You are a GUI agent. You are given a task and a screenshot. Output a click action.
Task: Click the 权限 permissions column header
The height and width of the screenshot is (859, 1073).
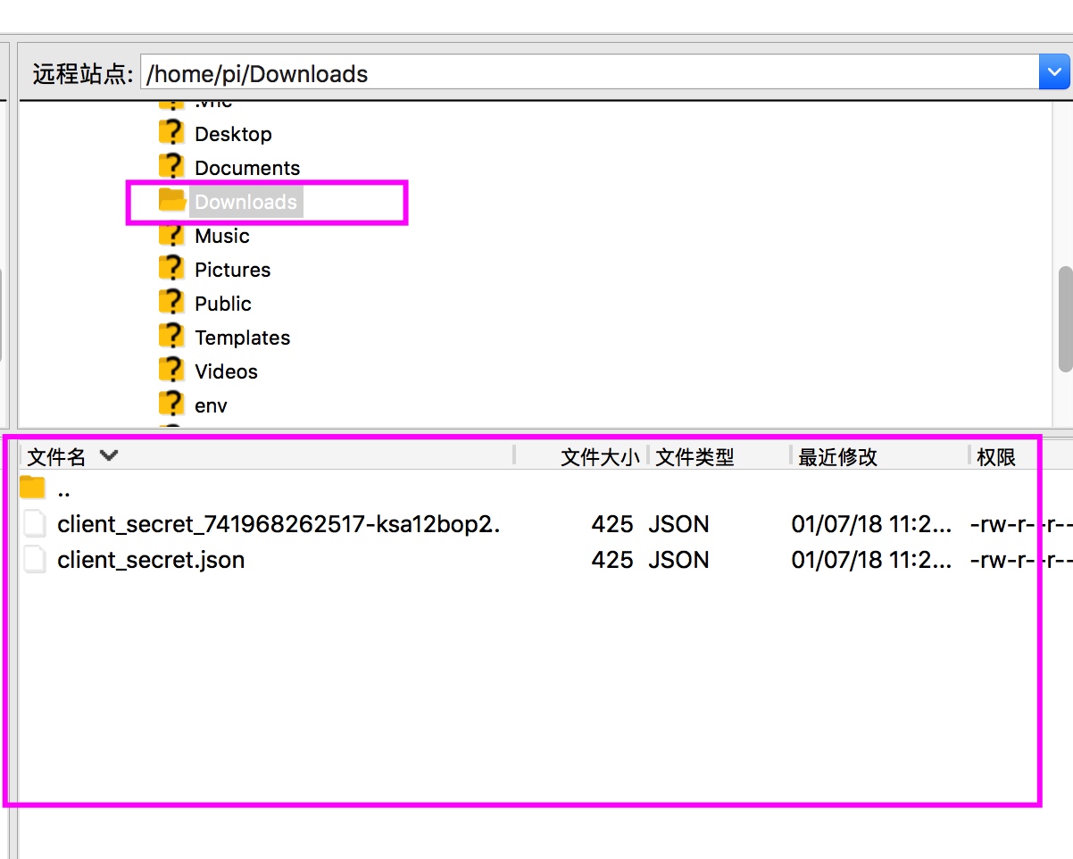996,457
